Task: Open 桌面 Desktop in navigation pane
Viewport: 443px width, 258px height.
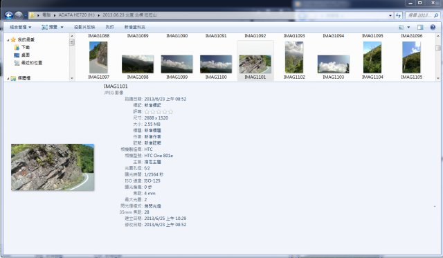Action: (x=25, y=55)
